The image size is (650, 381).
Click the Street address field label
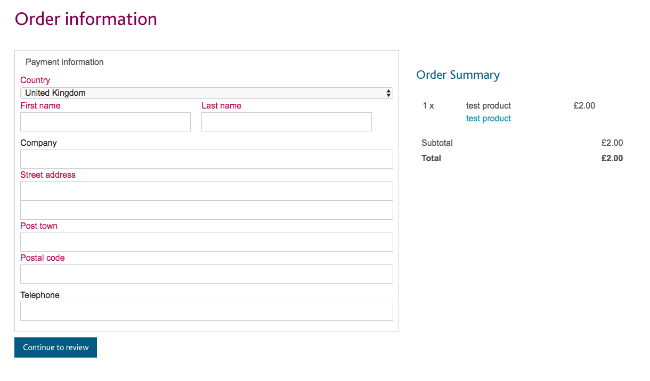point(47,175)
